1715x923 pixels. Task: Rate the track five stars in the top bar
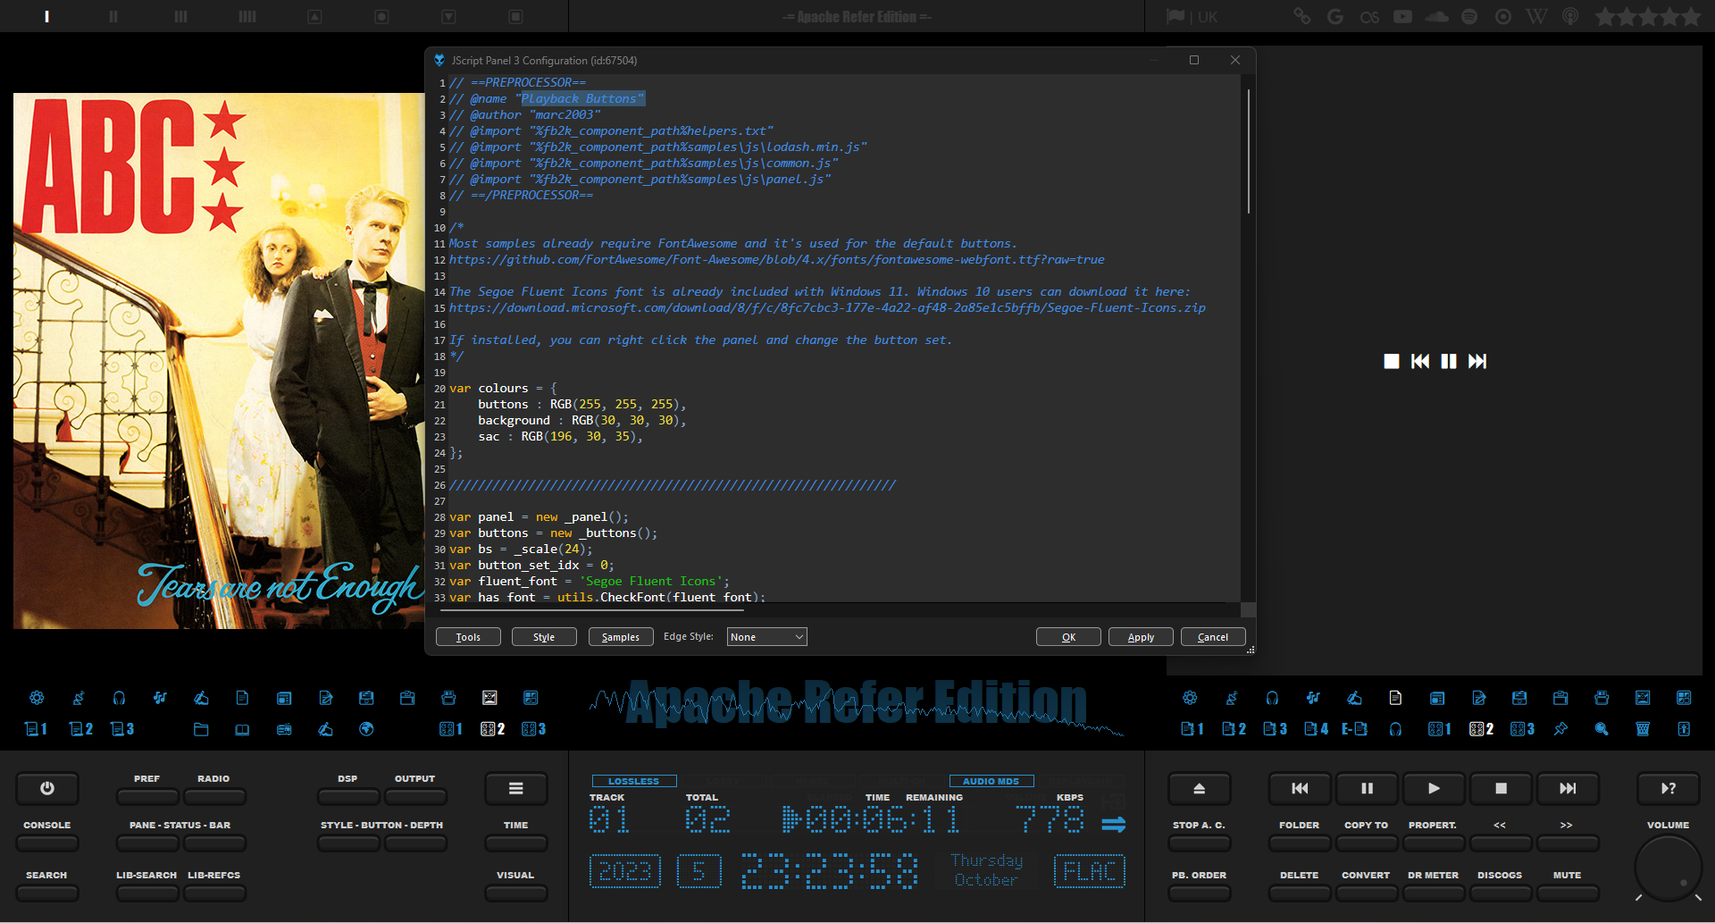point(1690,17)
